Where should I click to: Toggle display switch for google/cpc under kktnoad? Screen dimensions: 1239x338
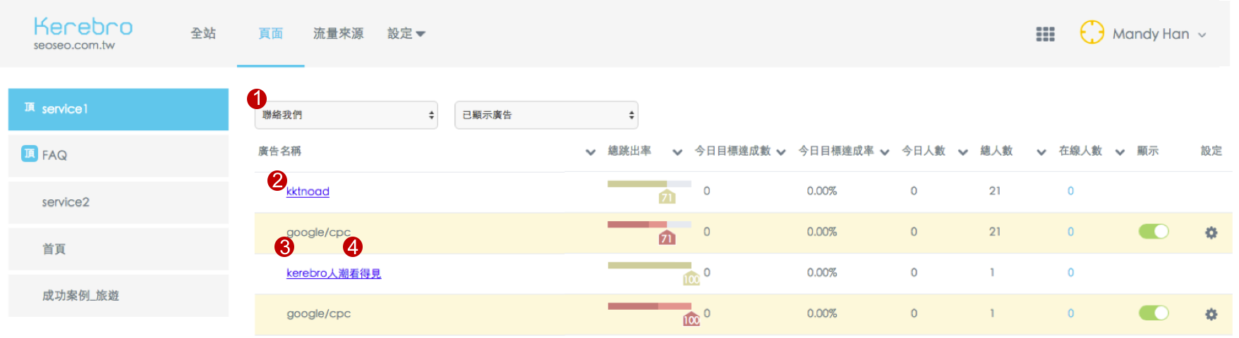1153,232
